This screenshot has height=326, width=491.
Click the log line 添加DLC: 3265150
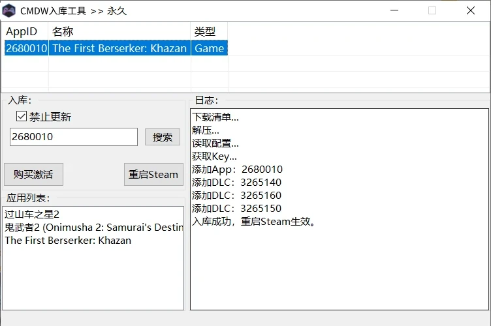click(x=237, y=208)
